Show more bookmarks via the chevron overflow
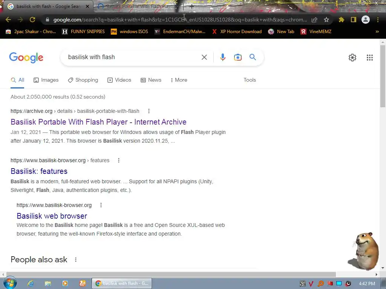Screen dimensions: 386x289 click(377, 32)
